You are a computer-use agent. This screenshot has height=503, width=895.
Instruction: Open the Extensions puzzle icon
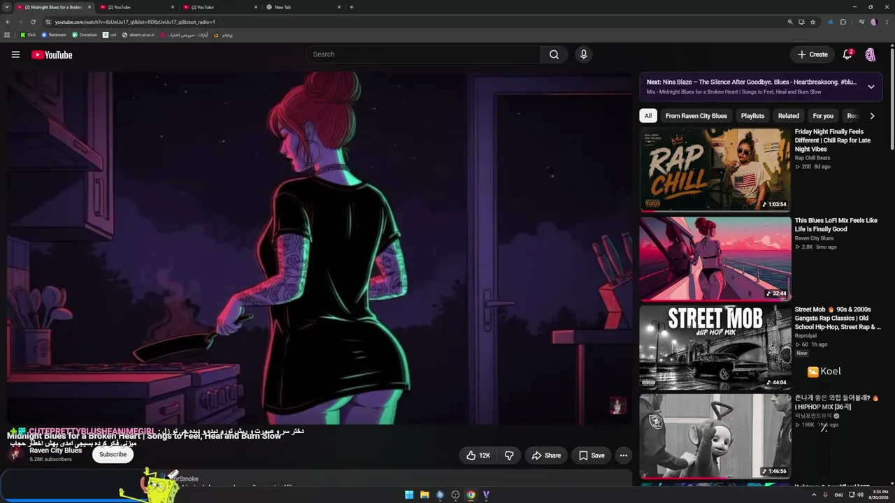843,22
